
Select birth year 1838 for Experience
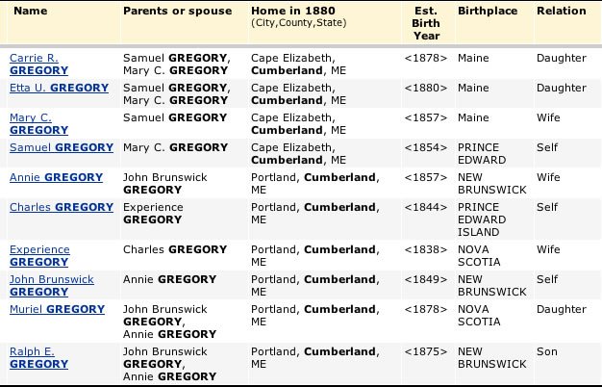(426, 249)
